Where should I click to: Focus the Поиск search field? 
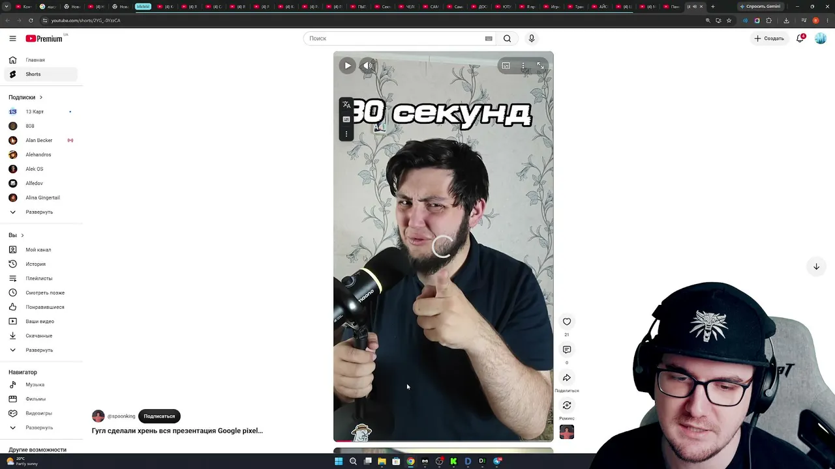coord(395,38)
